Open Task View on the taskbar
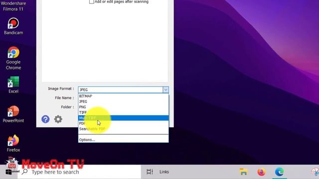 coord(150,172)
